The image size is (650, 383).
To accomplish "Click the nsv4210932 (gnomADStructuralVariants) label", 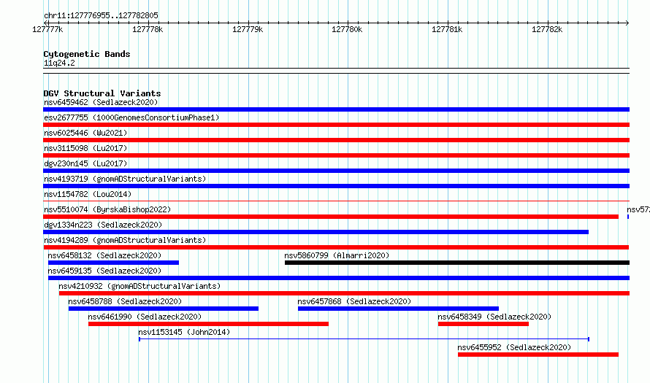I will (139, 286).
